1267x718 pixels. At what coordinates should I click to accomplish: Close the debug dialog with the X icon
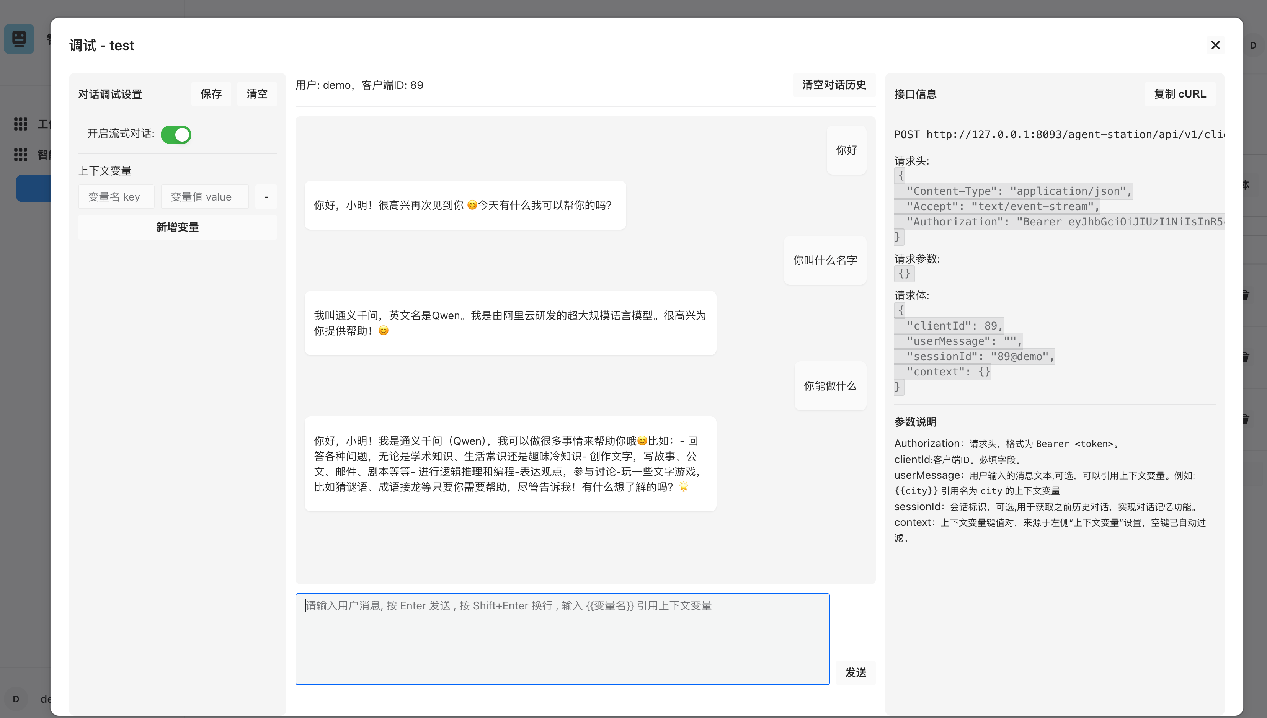point(1215,46)
